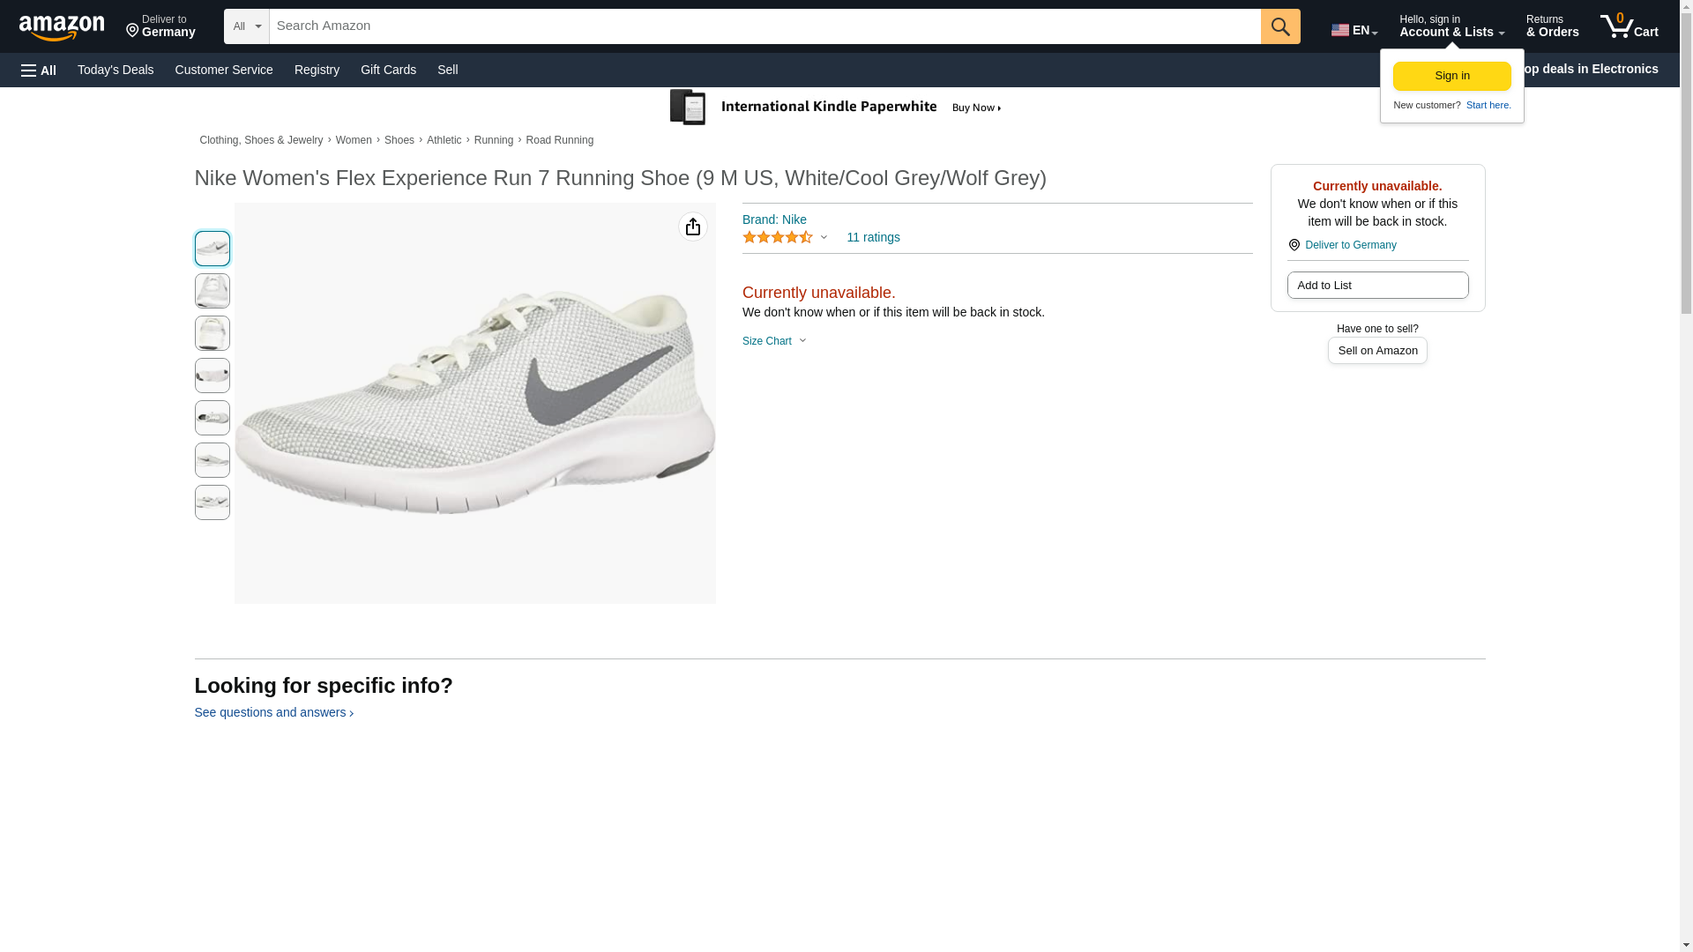This screenshot has height=952, width=1693.
Task: Select the last product thumbnail image
Action: 213,502
